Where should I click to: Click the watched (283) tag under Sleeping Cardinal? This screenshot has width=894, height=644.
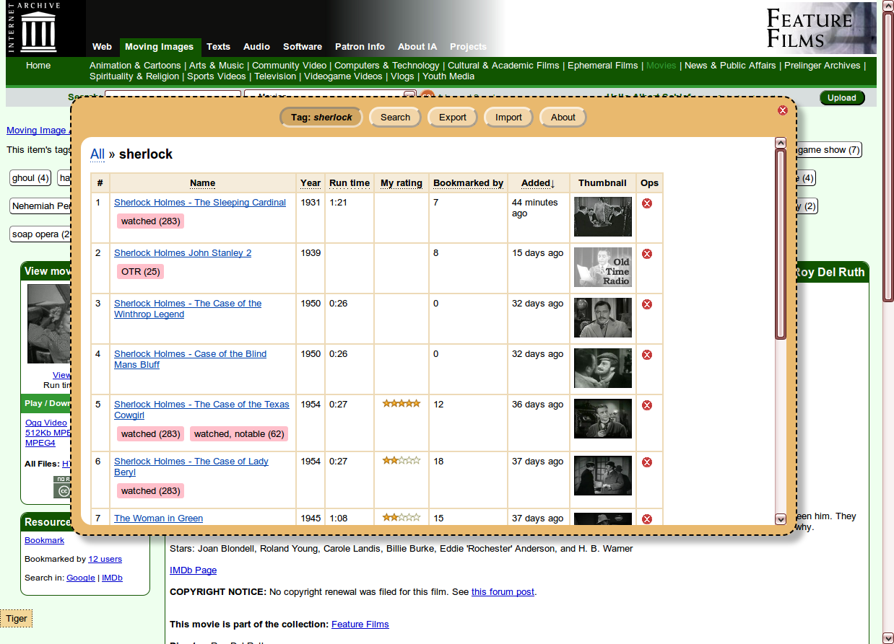point(150,221)
